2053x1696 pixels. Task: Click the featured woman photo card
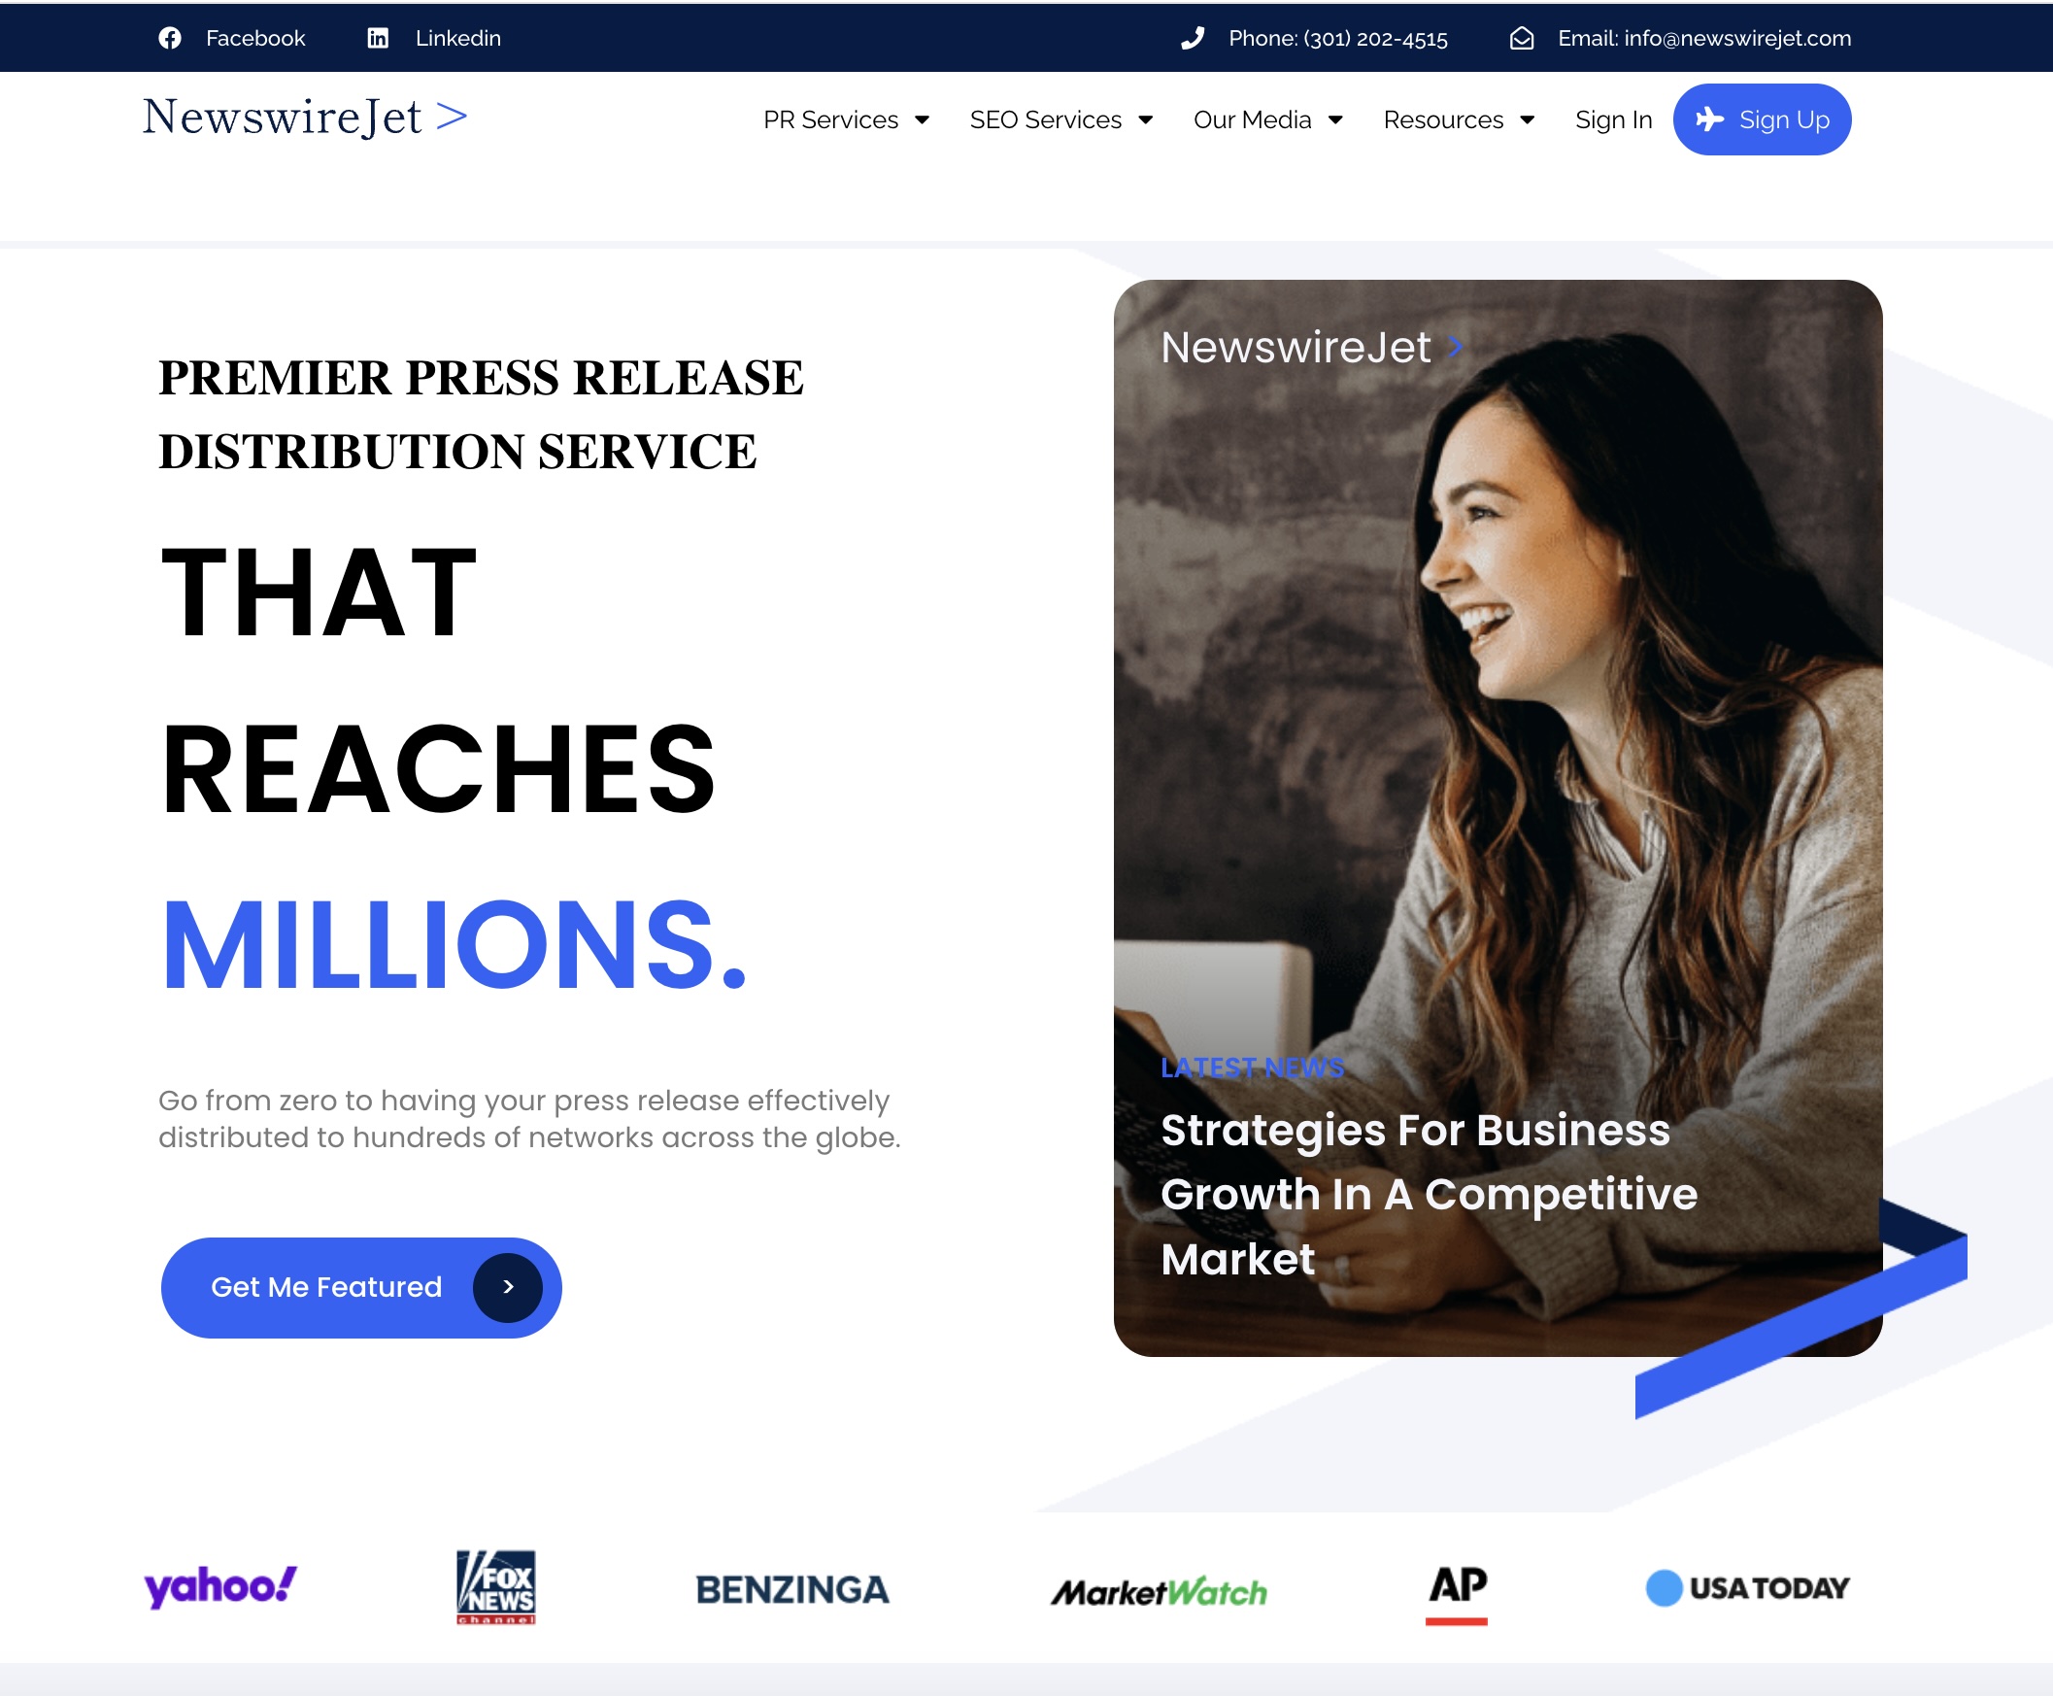coord(1498,818)
